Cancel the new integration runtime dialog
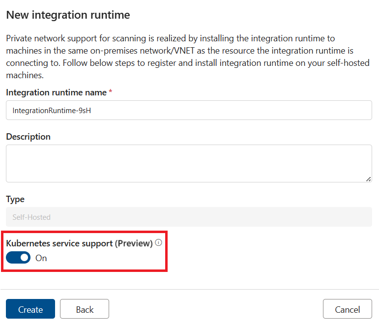 point(347,309)
